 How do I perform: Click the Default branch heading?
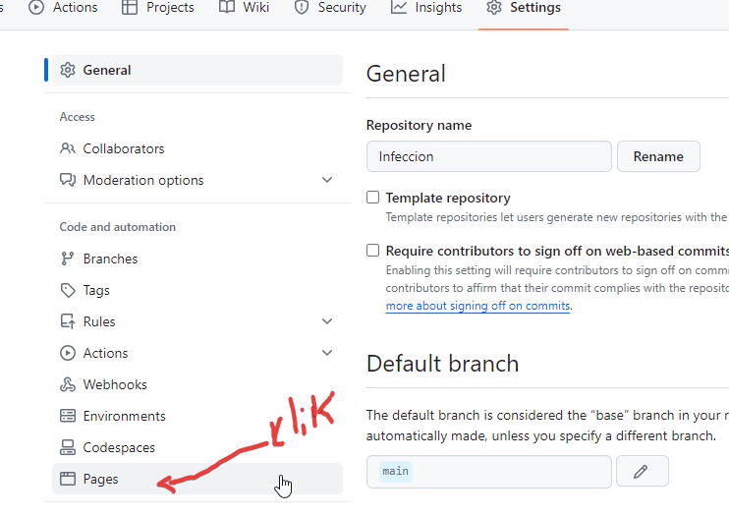(x=442, y=363)
